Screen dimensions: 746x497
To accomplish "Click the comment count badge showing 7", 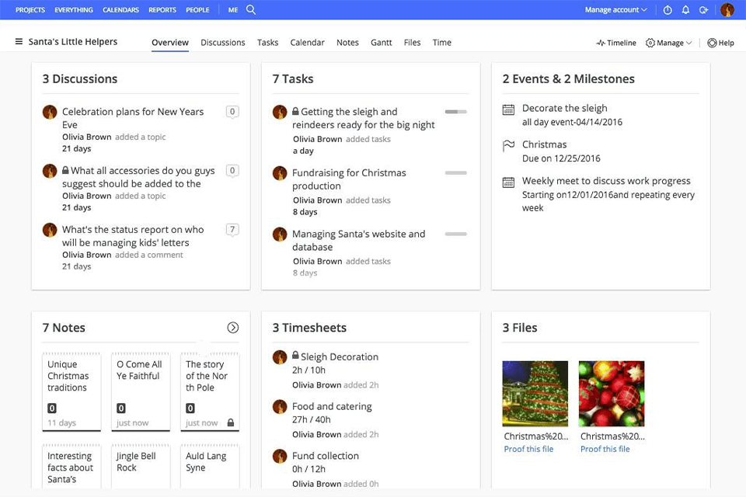I will (x=232, y=229).
